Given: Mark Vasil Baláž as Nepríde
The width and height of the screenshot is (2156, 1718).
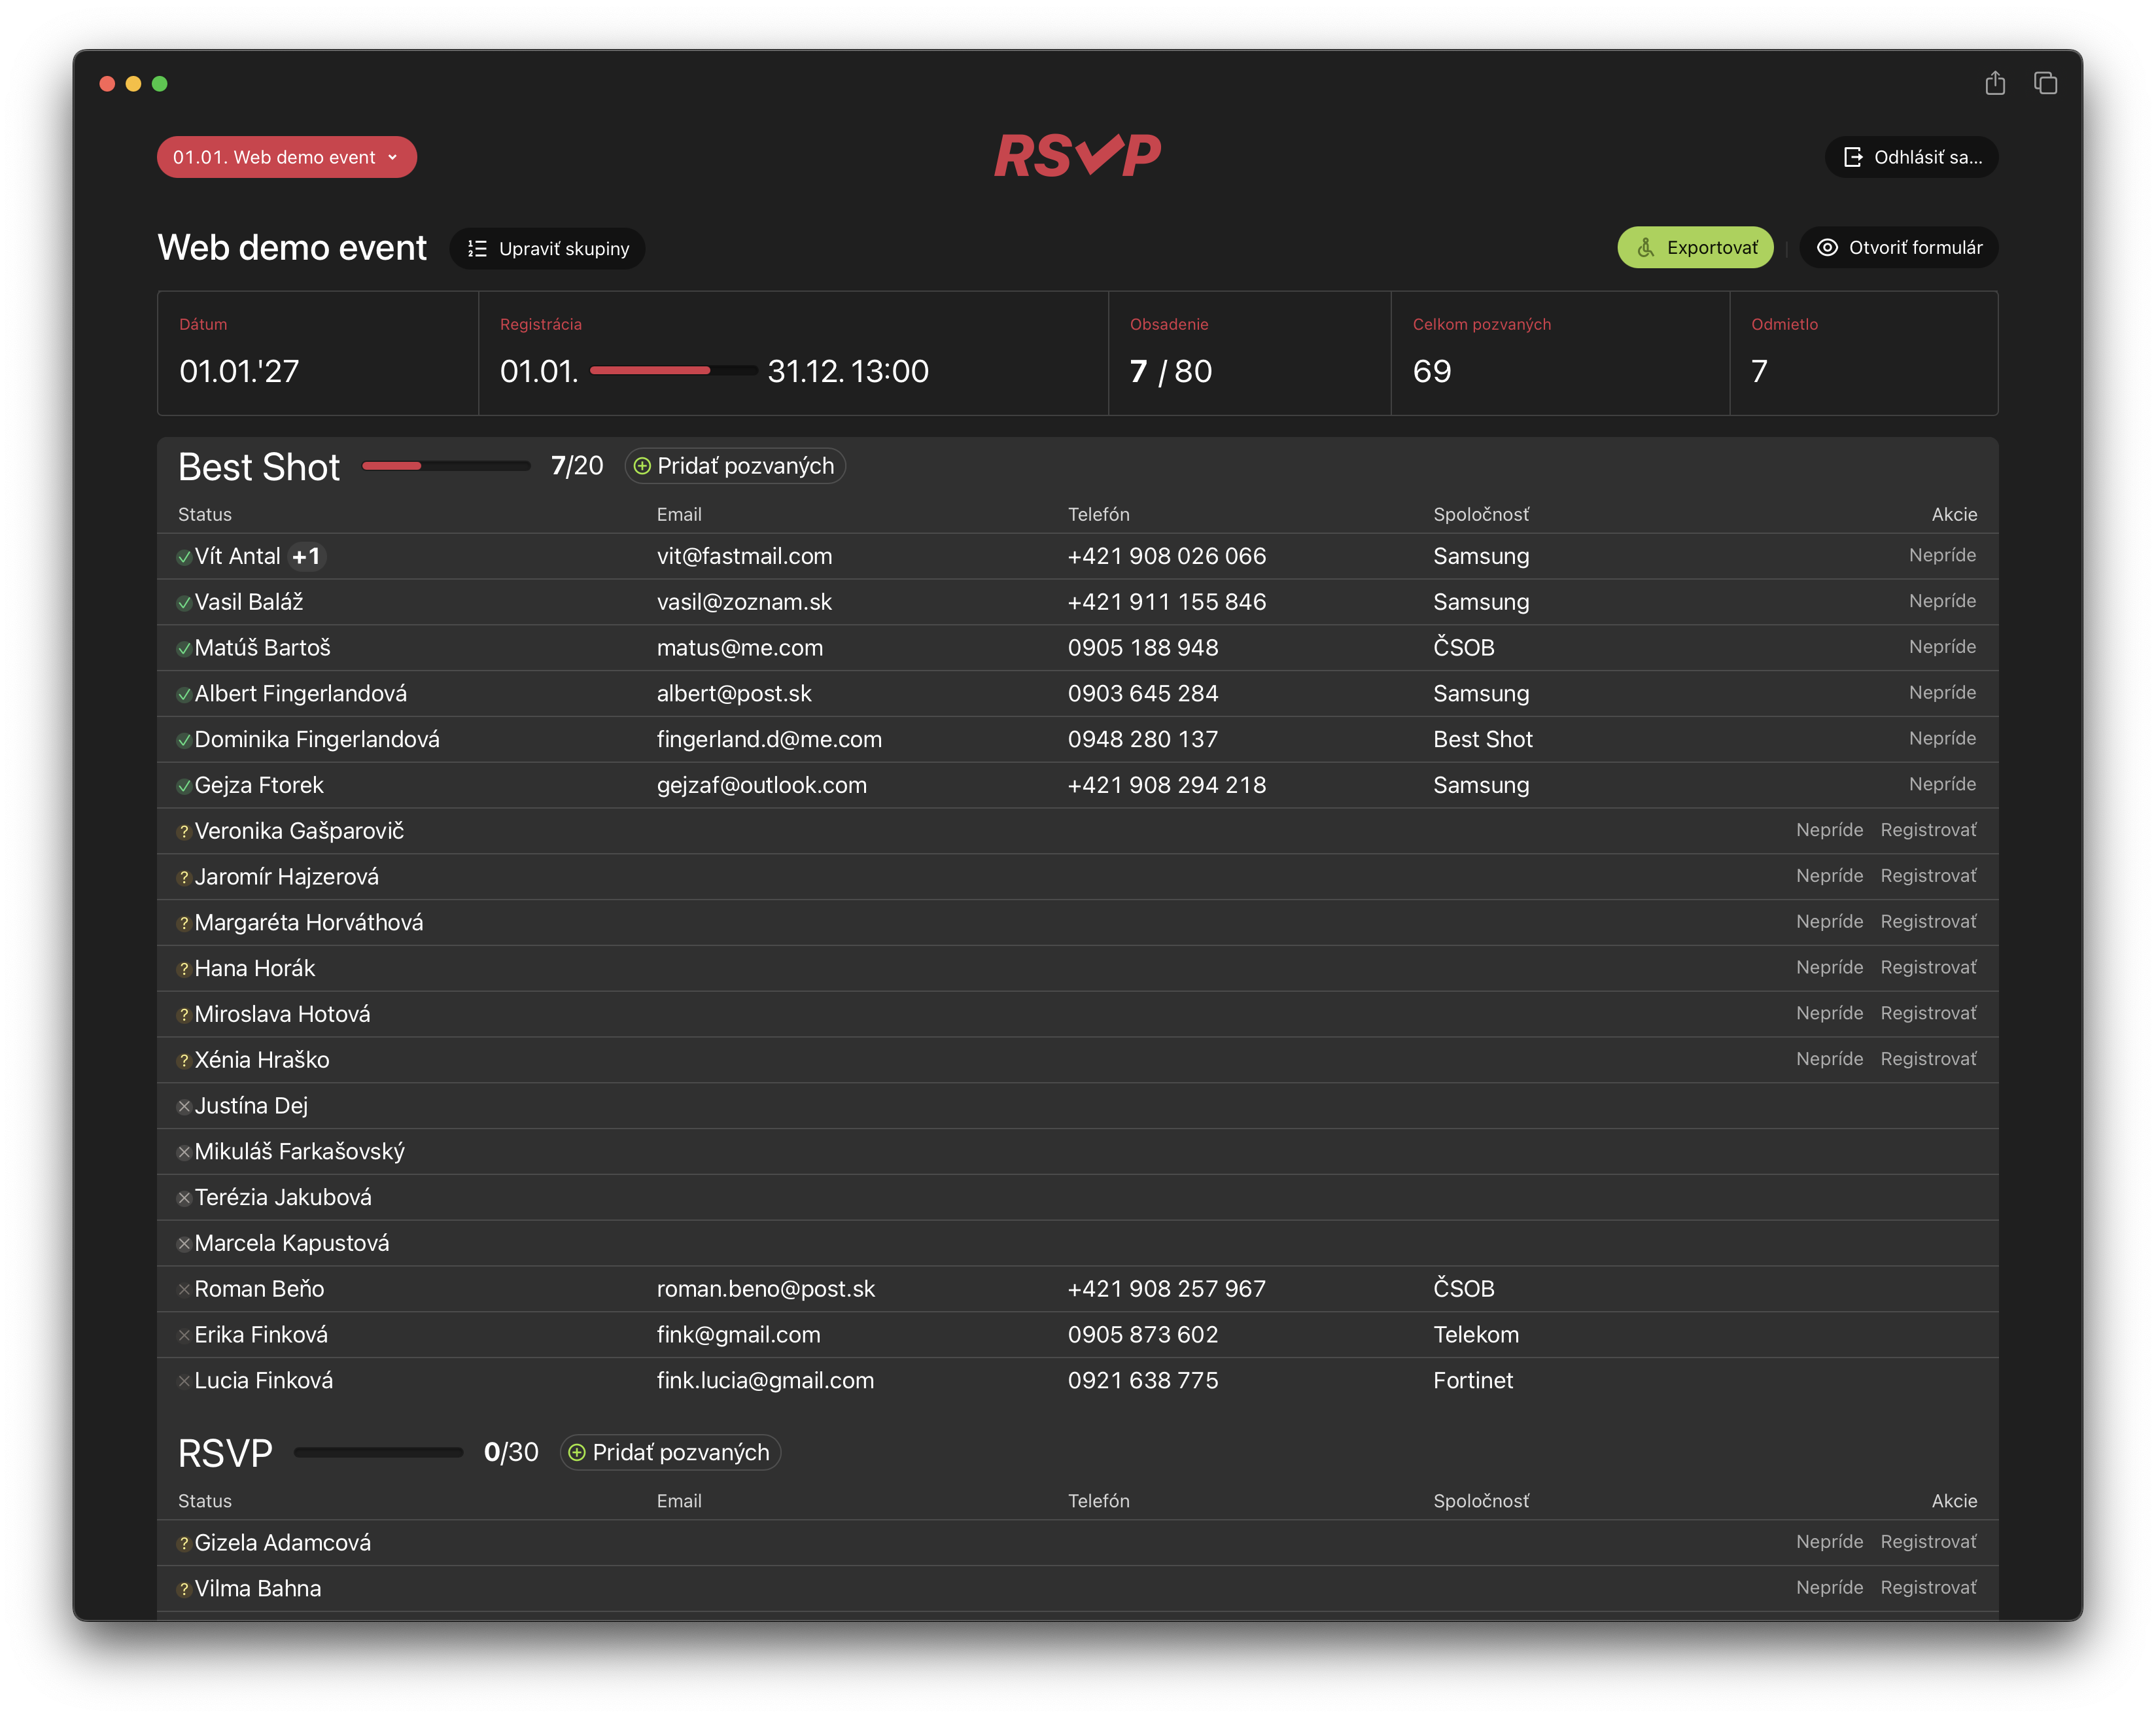Looking at the screenshot, I should 1942,601.
